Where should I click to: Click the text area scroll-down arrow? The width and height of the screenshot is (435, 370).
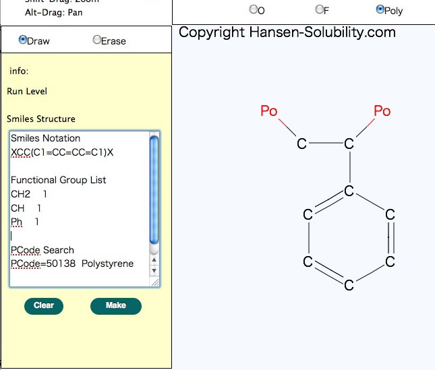154,270
